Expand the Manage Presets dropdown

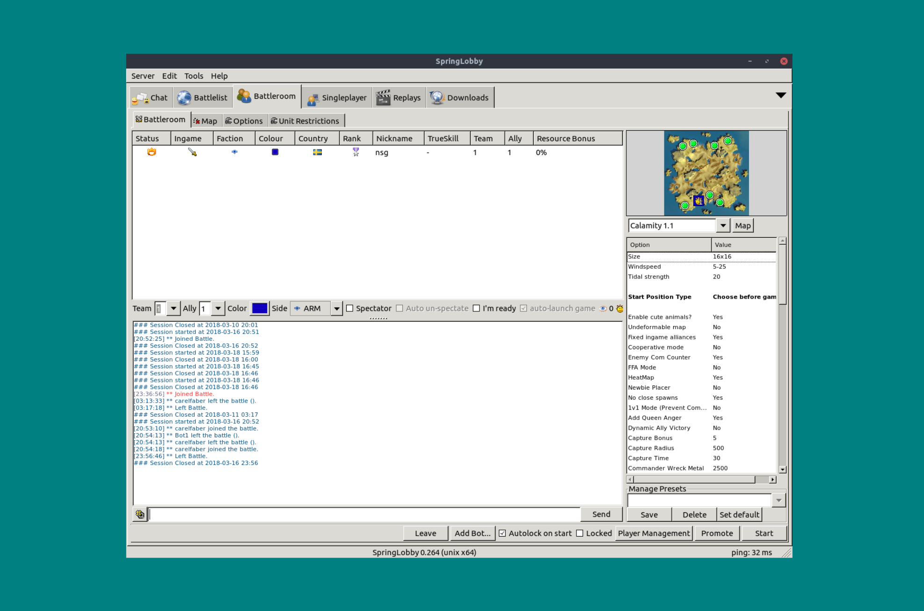tap(778, 500)
